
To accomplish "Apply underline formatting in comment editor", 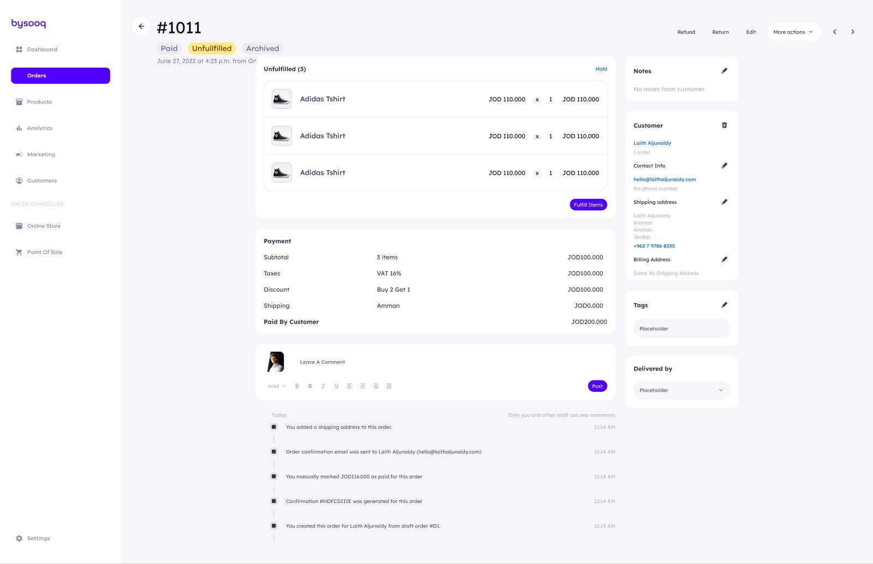I will pyautogui.click(x=336, y=386).
